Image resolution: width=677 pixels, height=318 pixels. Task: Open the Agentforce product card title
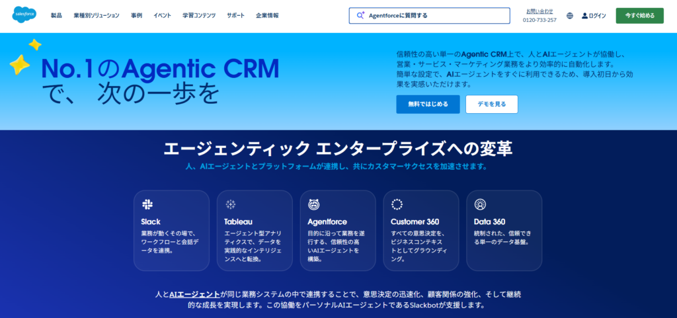pyautogui.click(x=327, y=221)
